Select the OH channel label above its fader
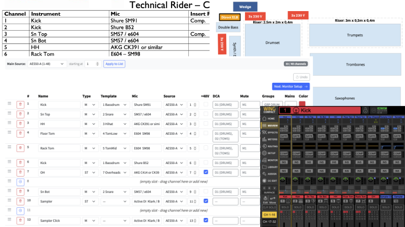This screenshot has height=227, width=405. coord(373,197)
